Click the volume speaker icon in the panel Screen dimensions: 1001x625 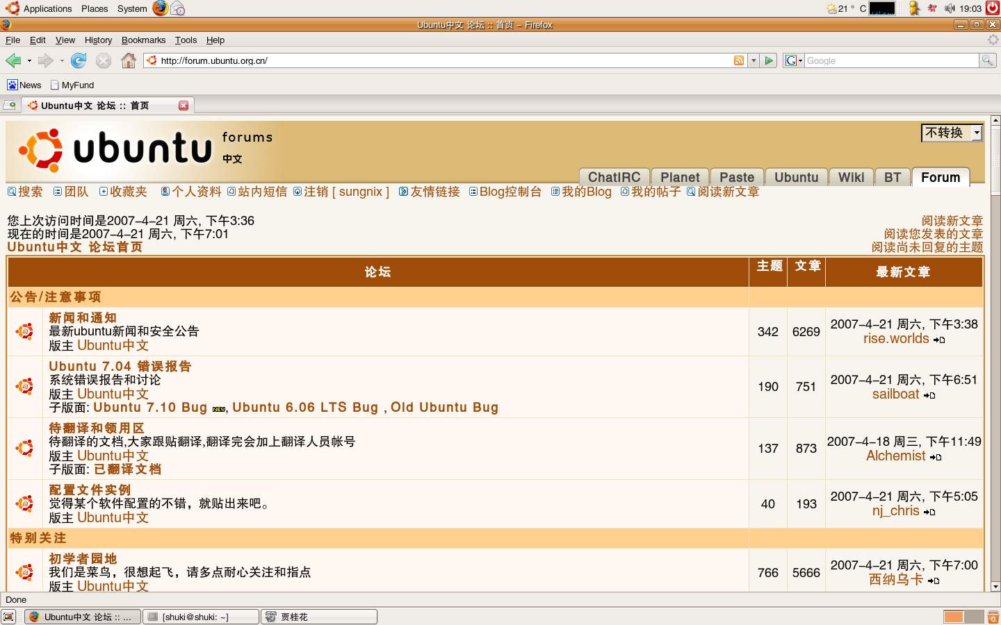pos(950,8)
